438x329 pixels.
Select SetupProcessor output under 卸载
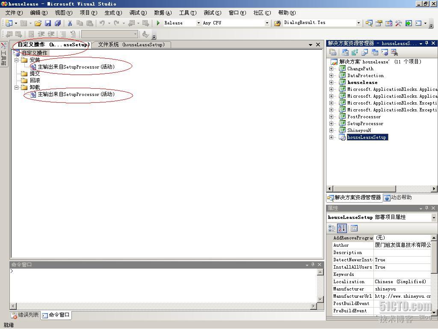(76, 94)
